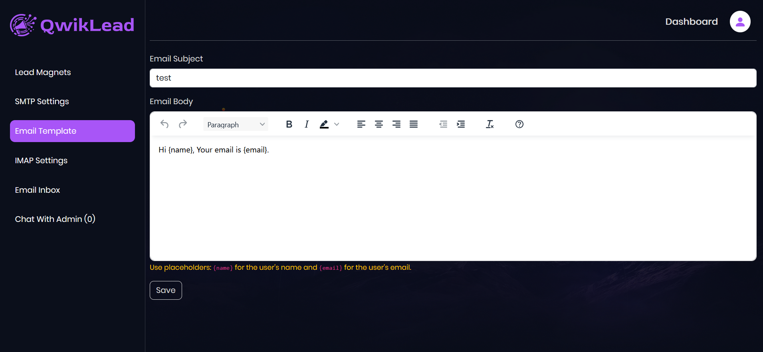Click the Email Body label
Screen dimensions: 763x352
click(x=171, y=101)
